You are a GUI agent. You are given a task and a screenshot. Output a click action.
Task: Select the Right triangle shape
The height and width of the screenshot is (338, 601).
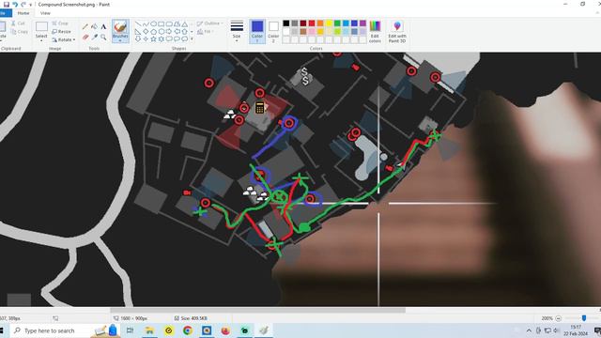138,31
